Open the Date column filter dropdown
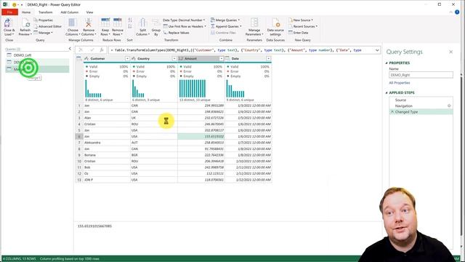465x262 pixels. click(x=268, y=58)
